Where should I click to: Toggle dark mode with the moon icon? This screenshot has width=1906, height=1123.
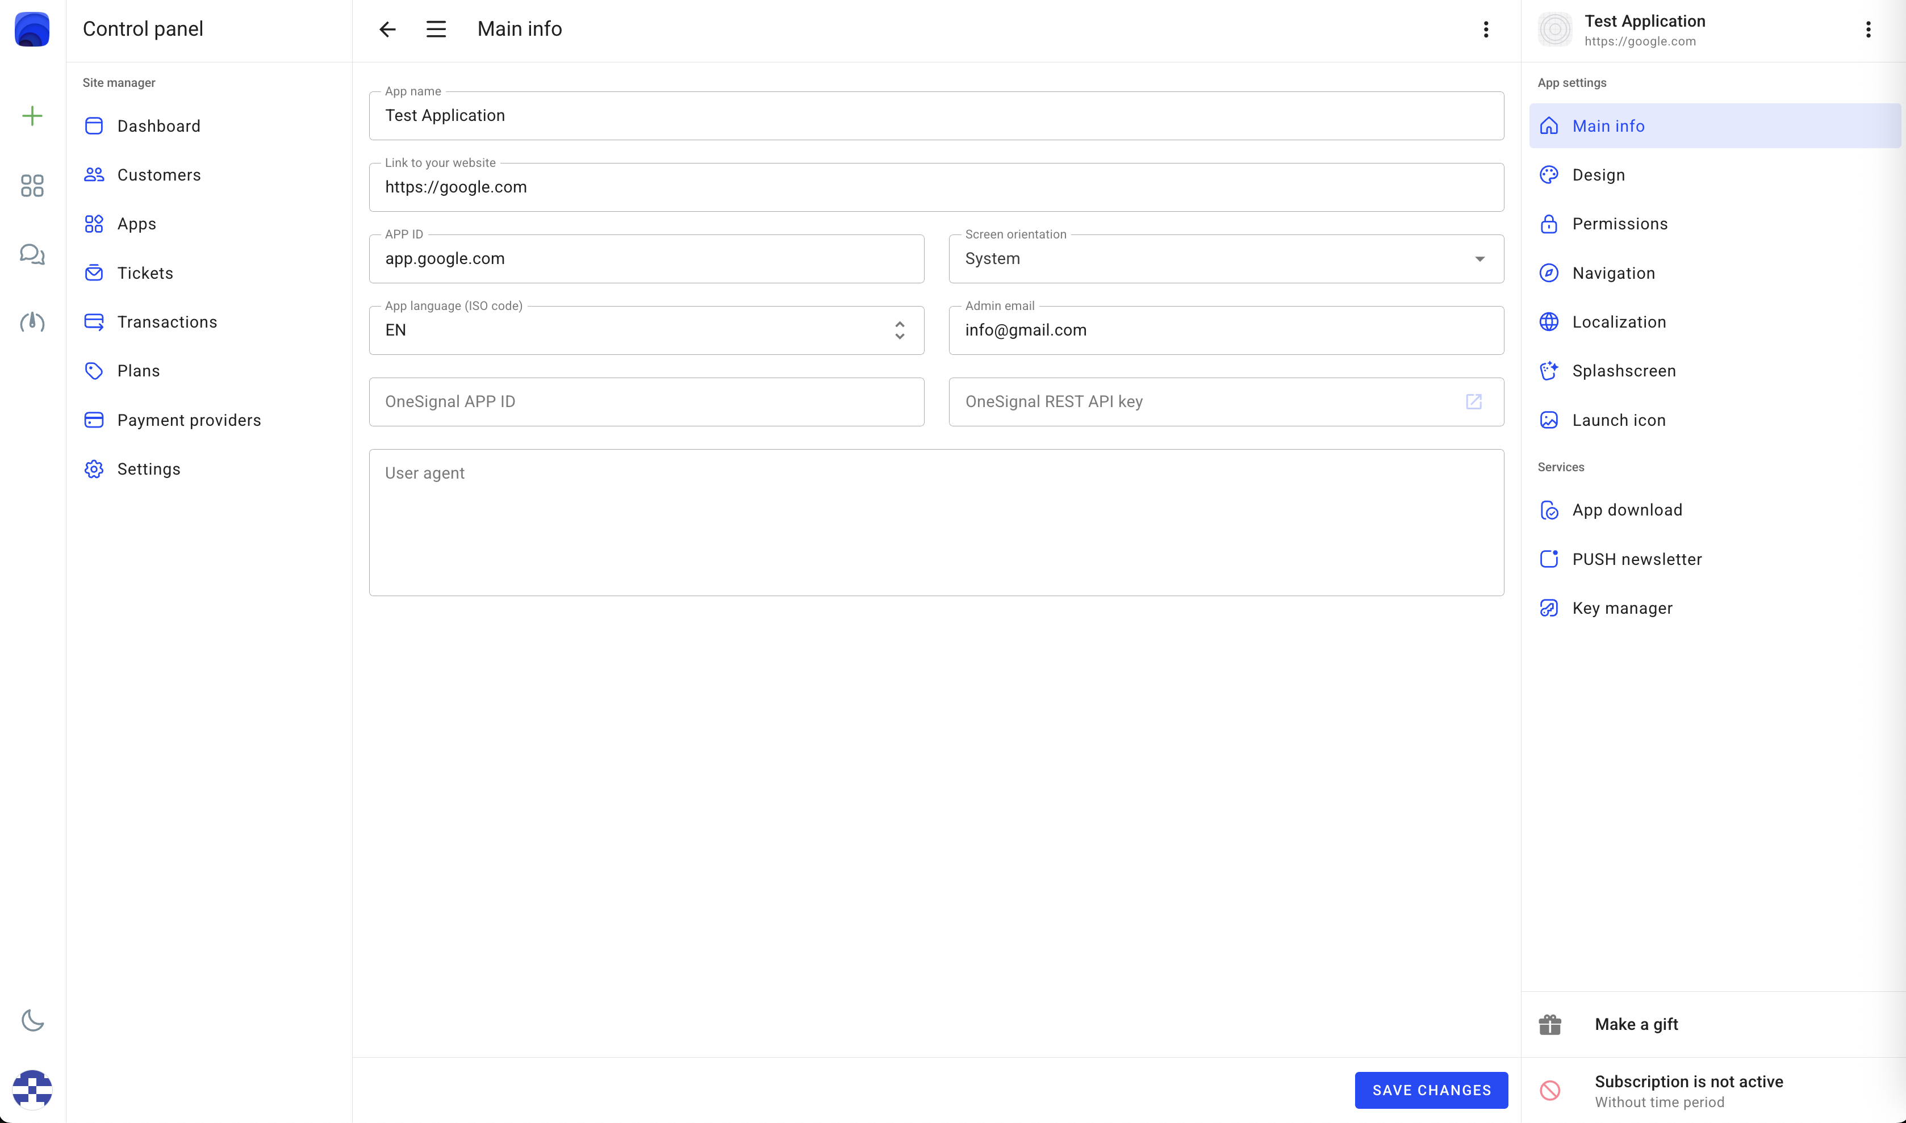32,1020
